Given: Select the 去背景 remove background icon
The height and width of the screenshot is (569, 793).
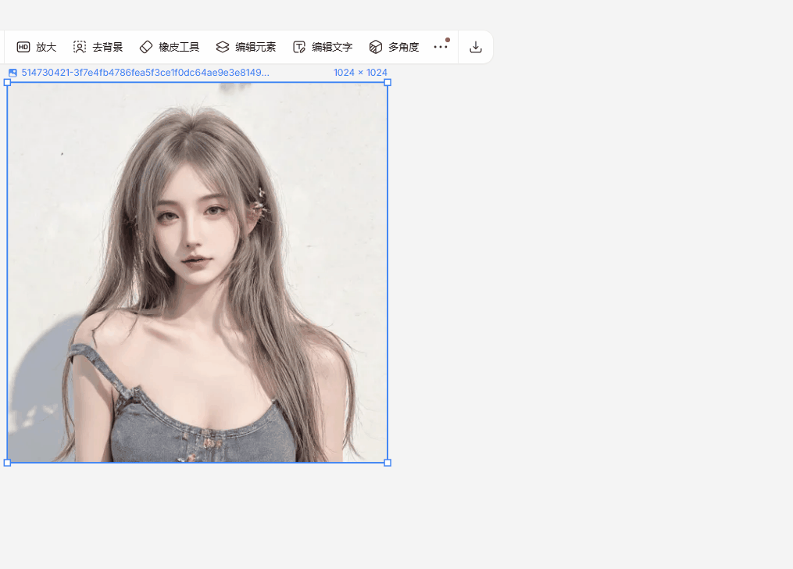Looking at the screenshot, I should (x=80, y=47).
